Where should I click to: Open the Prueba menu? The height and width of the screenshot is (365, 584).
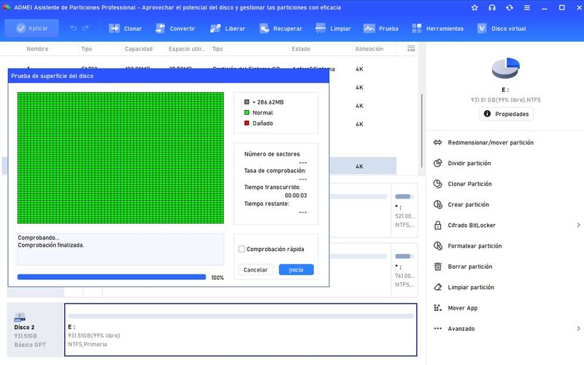click(x=381, y=28)
